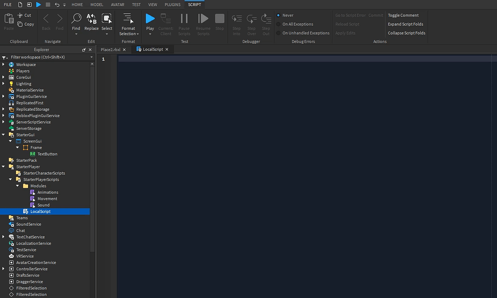Screen dimensions: 497x298
Task: Open the Explorer filter dropdown arrow
Action: 92,57
